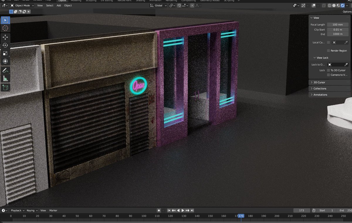Select the Rotate tool
This screenshot has height=223, width=352.
pyautogui.click(x=5, y=45)
